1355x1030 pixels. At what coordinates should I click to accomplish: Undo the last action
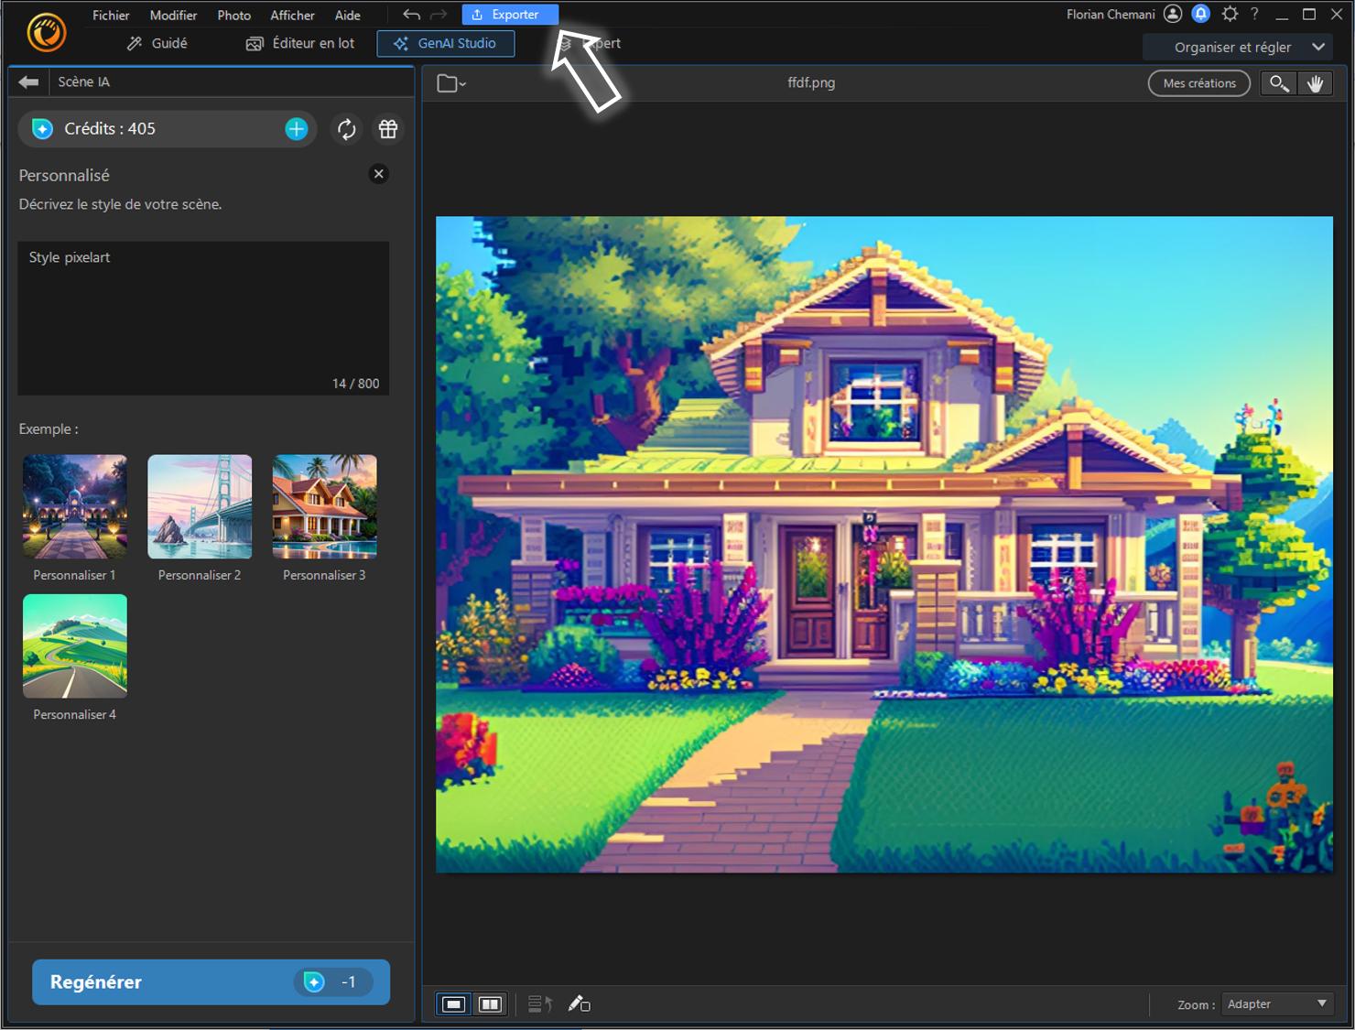point(412,15)
